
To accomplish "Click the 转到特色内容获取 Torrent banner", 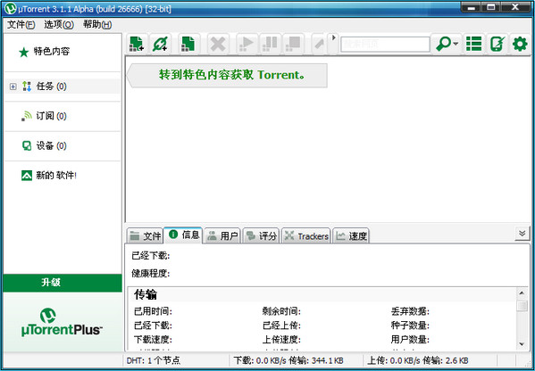I will [227, 75].
